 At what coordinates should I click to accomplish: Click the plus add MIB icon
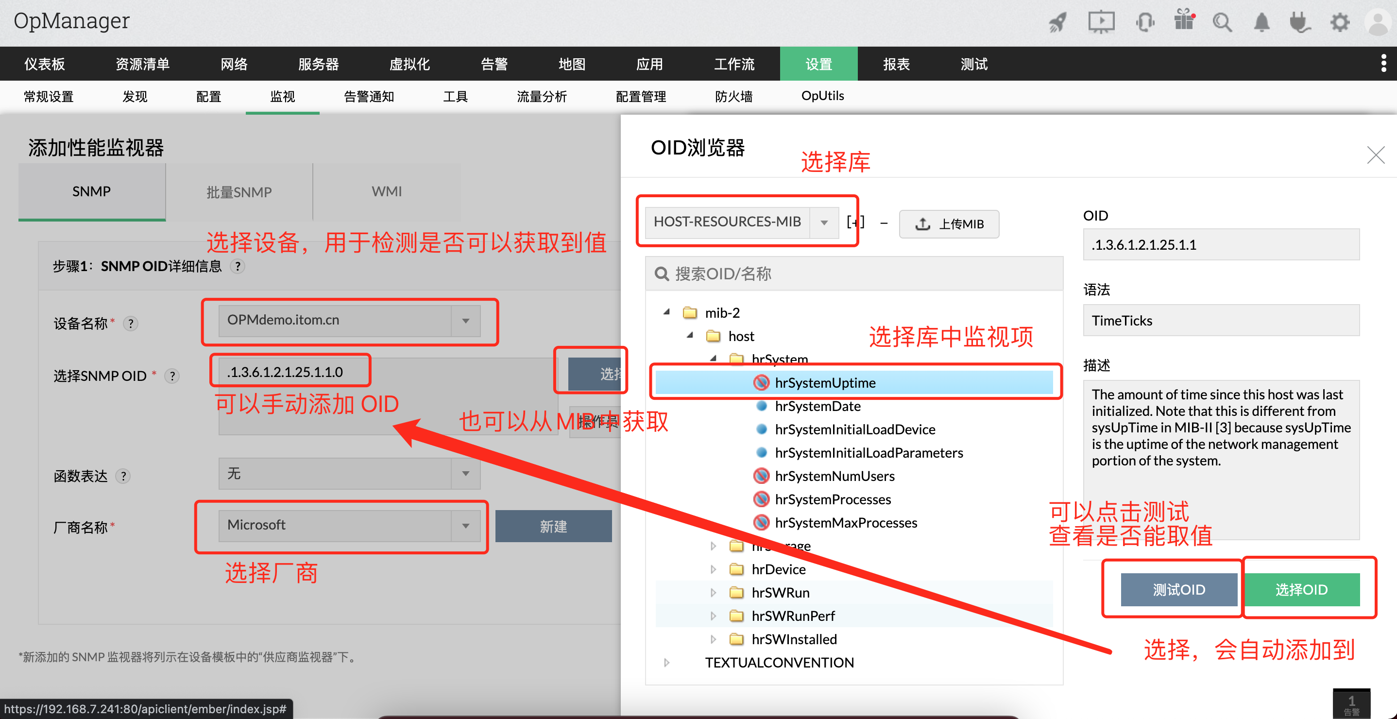click(x=856, y=223)
